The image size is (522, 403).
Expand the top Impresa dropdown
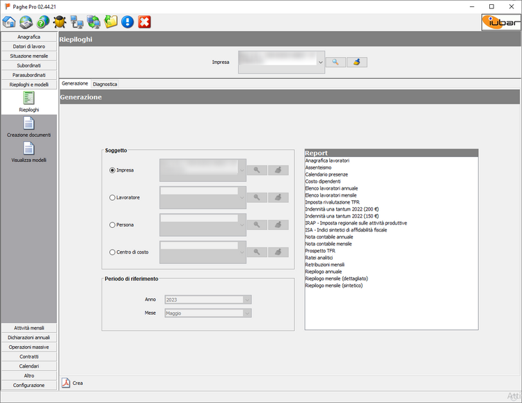(321, 63)
